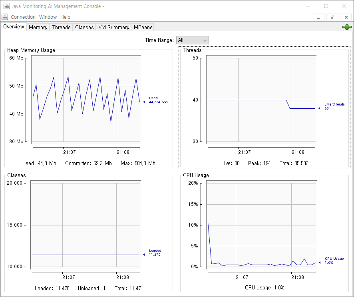Open the Connection menu
The image size is (354, 297).
[23, 17]
